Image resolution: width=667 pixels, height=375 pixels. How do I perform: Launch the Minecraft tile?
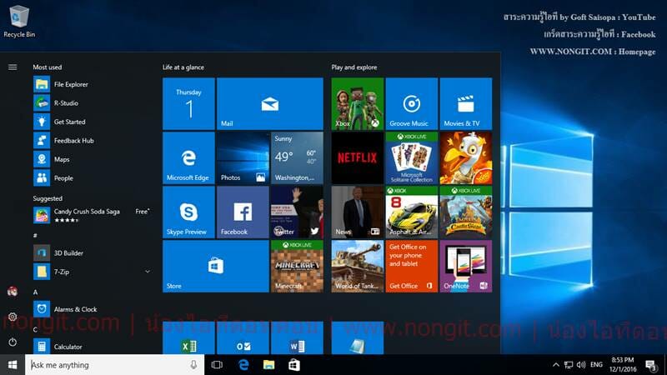point(297,266)
